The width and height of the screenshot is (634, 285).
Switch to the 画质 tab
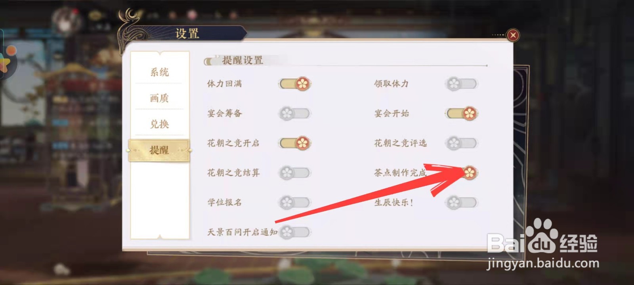159,98
